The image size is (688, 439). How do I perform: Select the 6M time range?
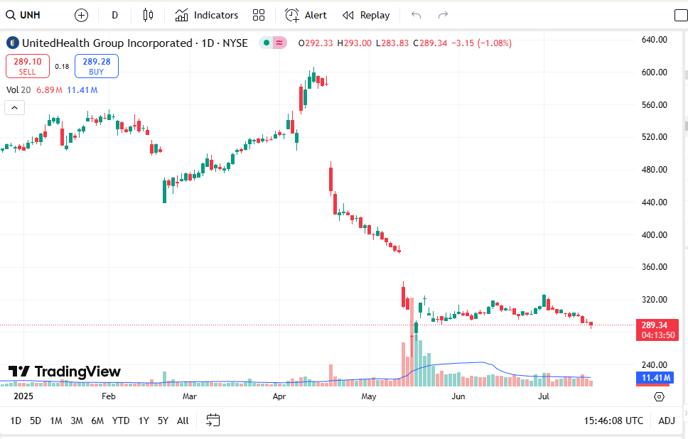97,421
